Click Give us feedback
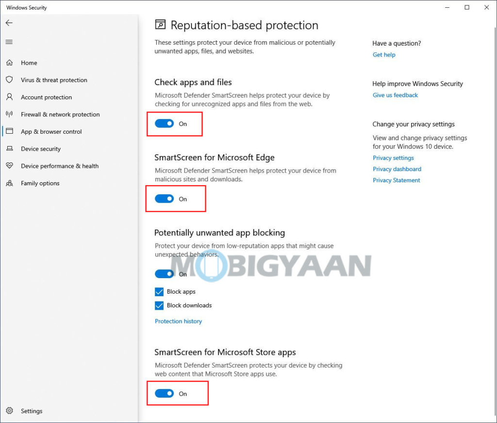 click(x=395, y=95)
